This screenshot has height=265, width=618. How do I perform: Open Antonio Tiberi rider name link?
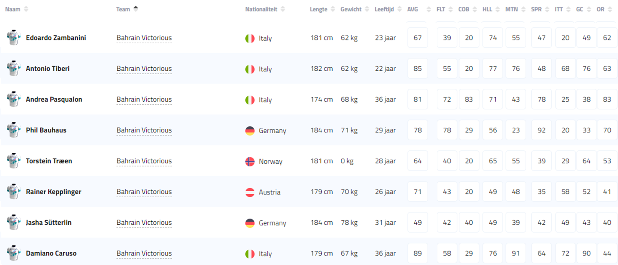[x=48, y=69]
